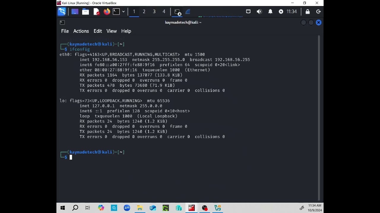Screen dimensions: 380x213
Task: Click the inet address 192.168.56.153
Action: [110, 59]
